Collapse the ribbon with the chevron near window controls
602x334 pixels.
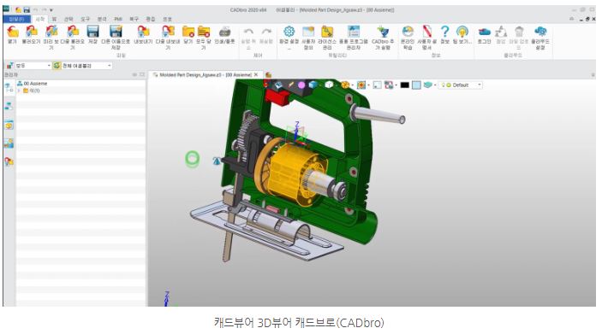[x=572, y=19]
